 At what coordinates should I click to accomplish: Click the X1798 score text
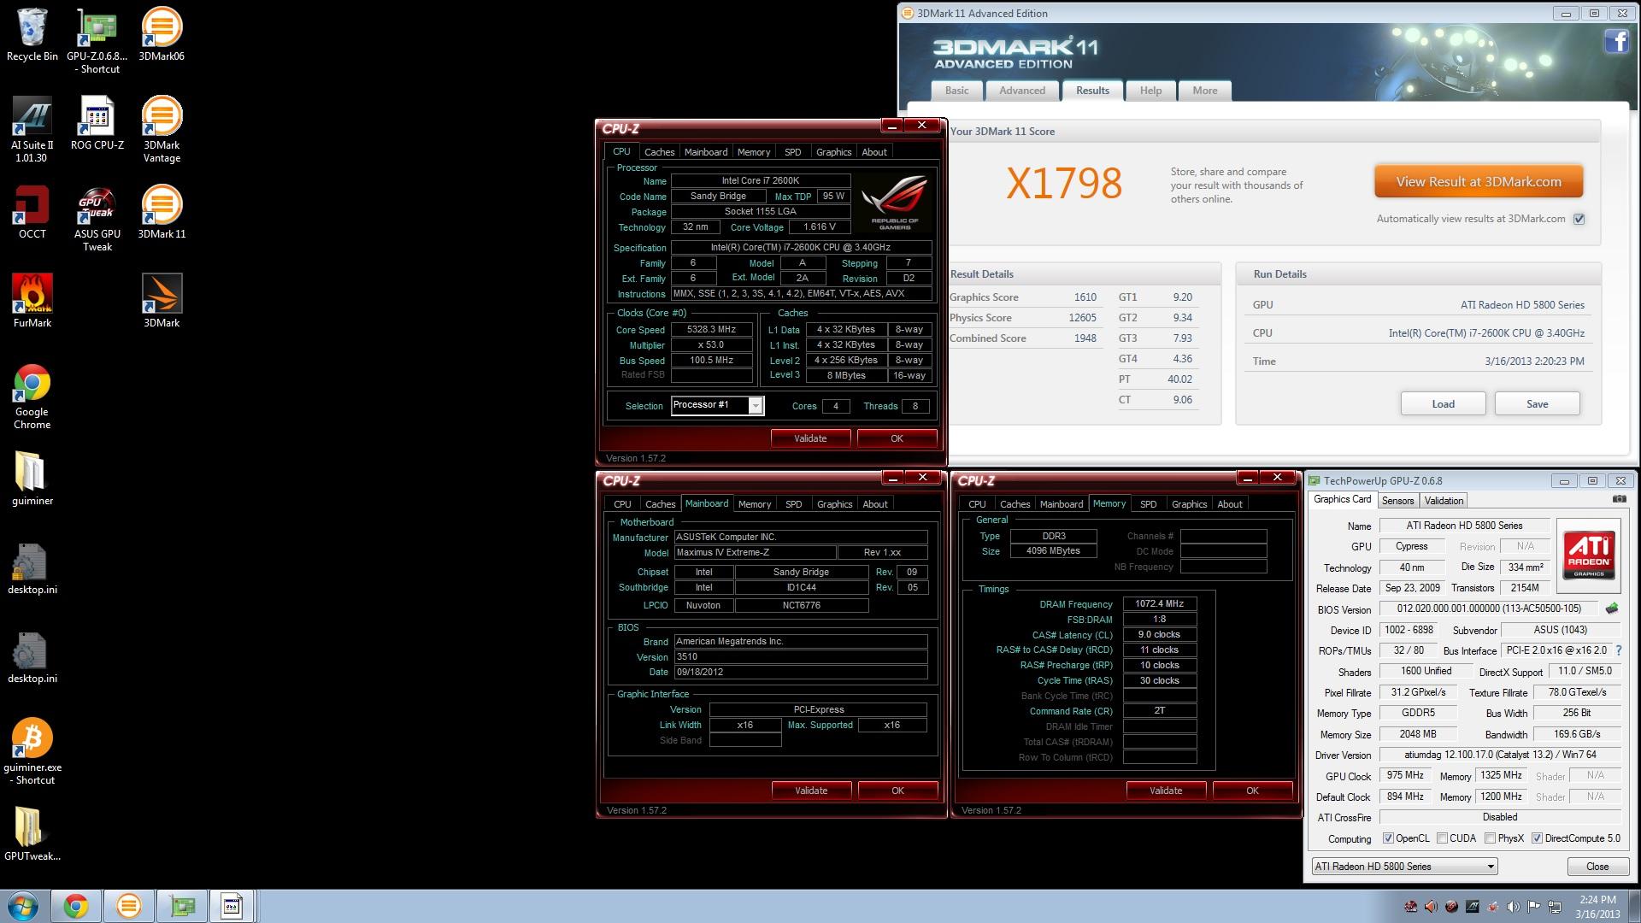(1064, 183)
